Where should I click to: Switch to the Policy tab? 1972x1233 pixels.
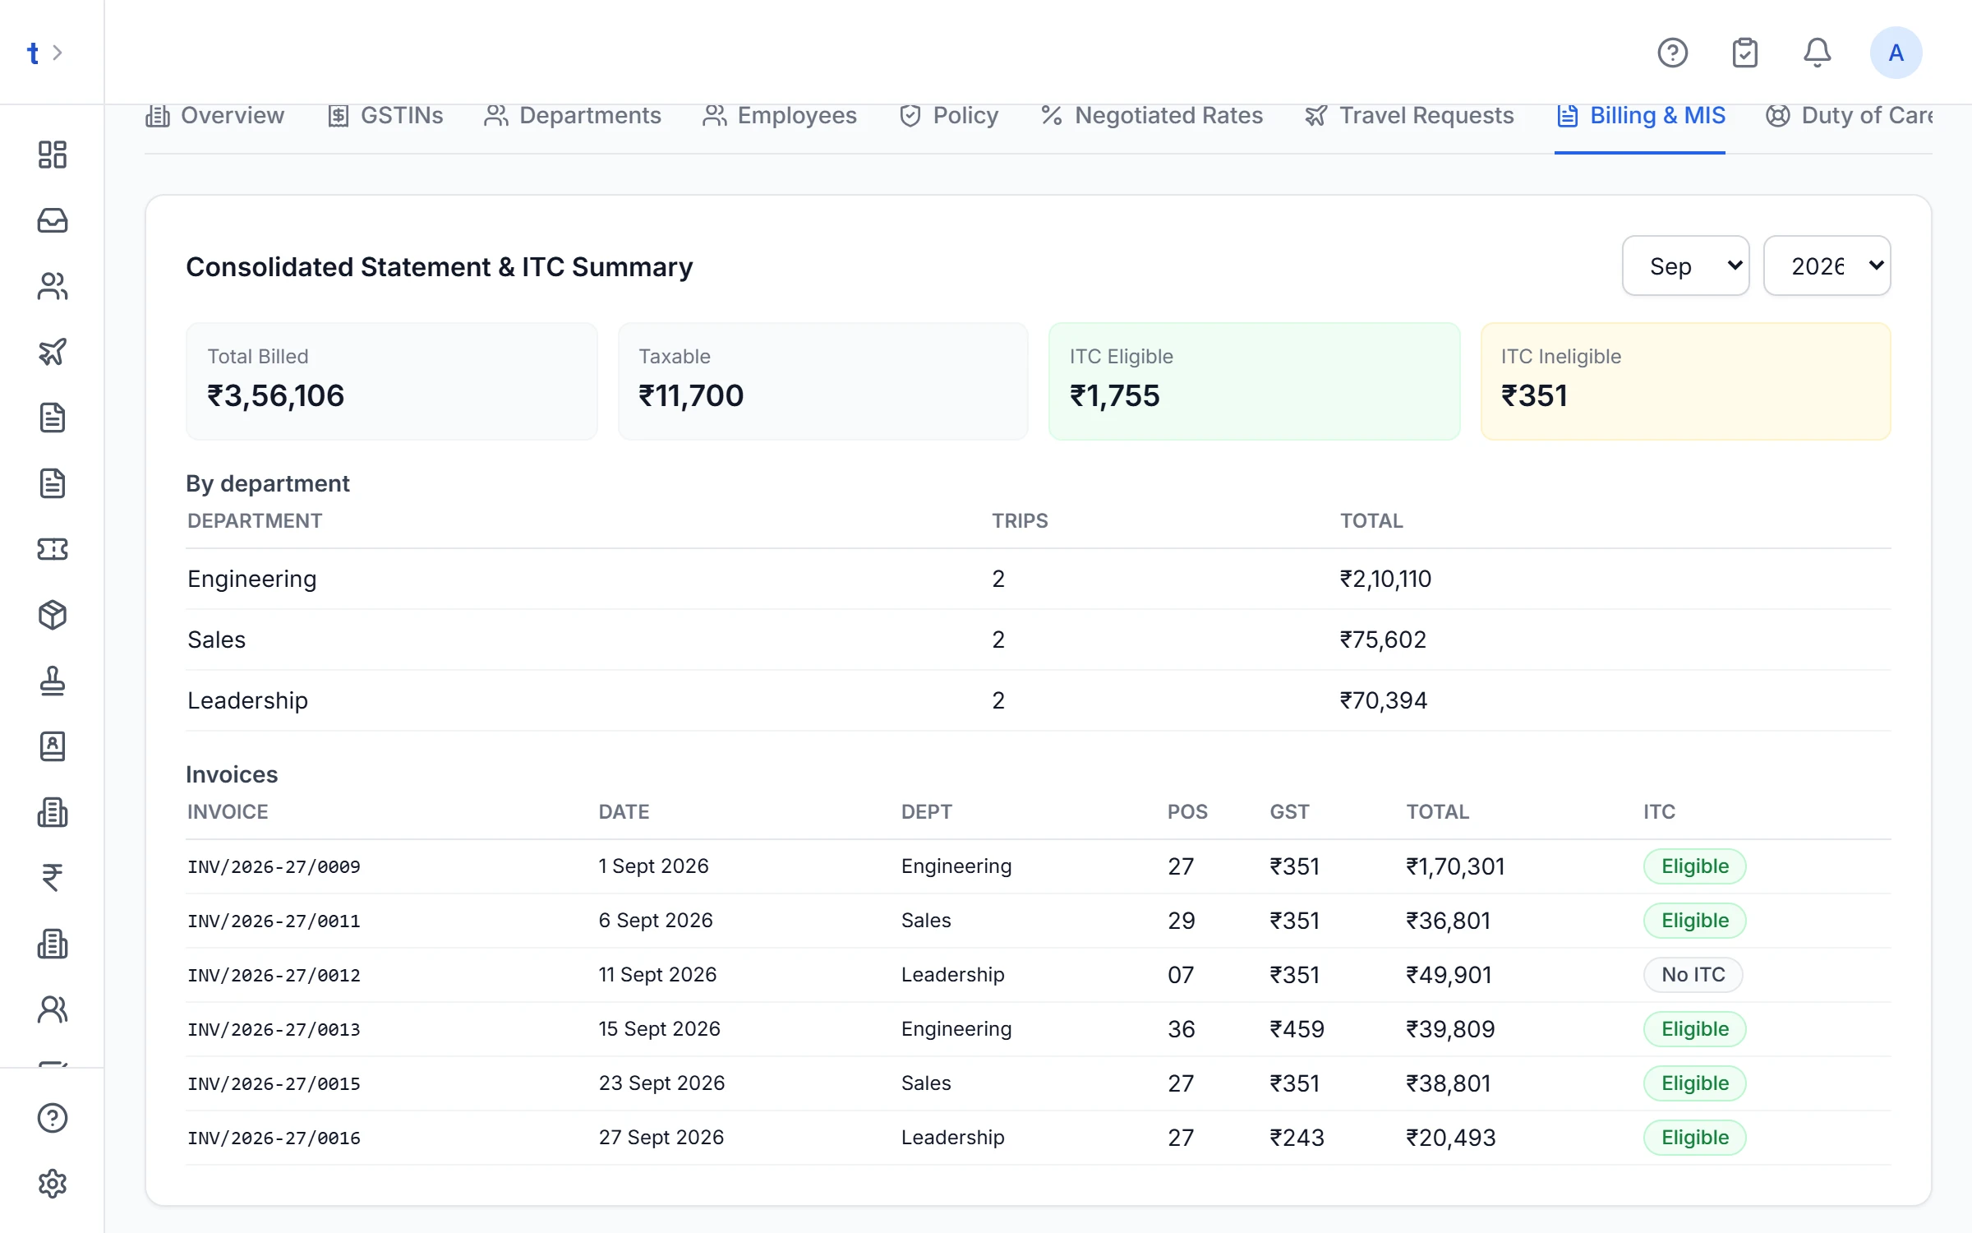(x=948, y=116)
